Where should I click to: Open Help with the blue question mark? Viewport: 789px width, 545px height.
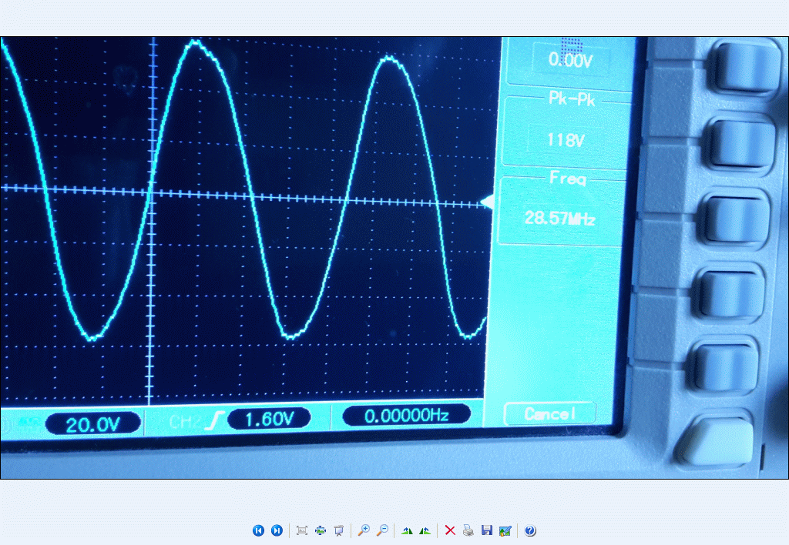click(530, 530)
